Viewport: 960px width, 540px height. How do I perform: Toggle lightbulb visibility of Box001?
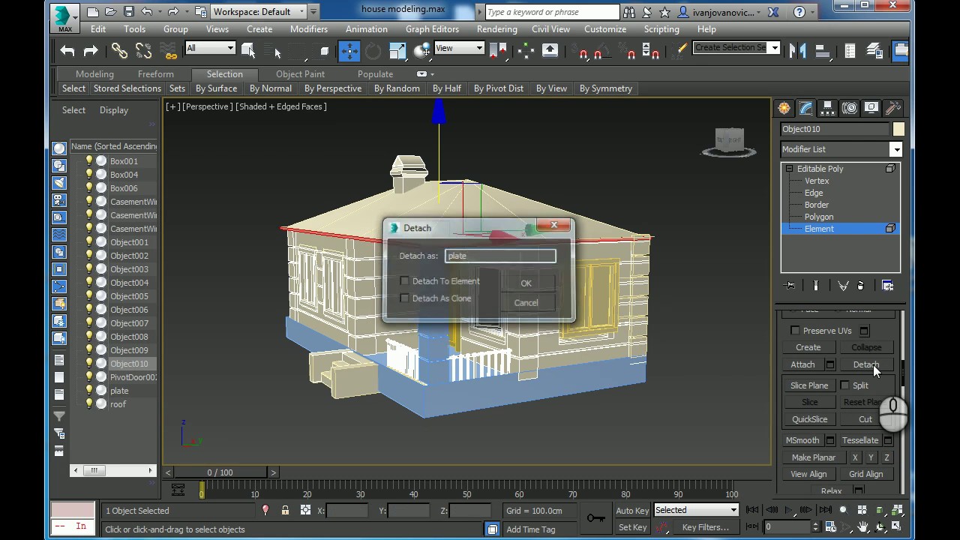89,161
